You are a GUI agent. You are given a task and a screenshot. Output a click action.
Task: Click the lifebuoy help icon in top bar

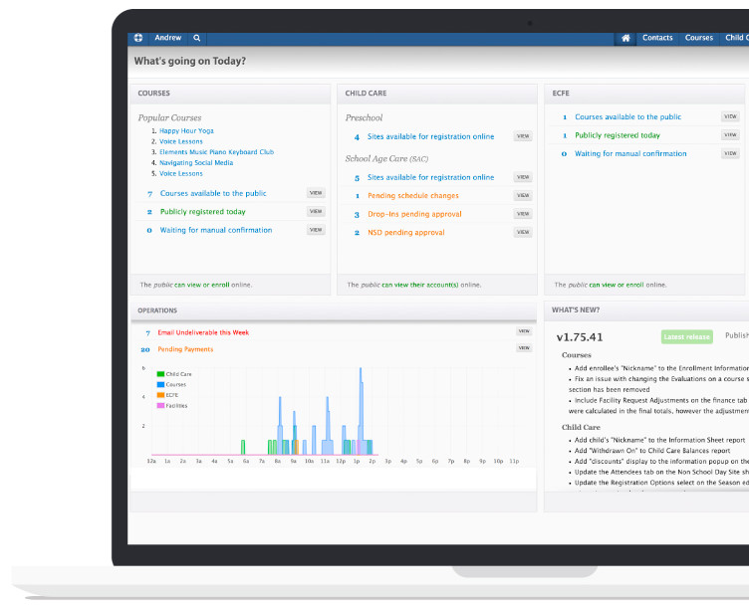coord(138,38)
